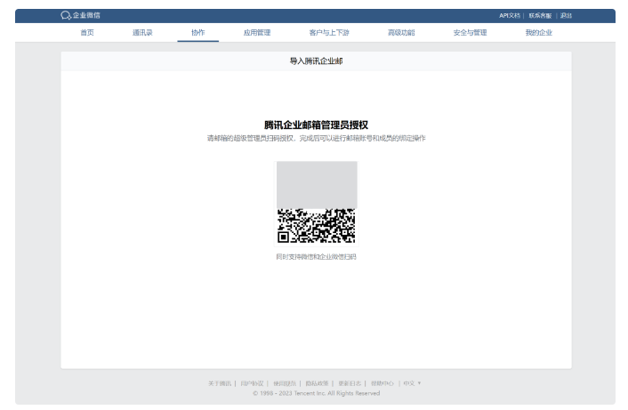Open the 首页 tab
This screenshot has height=410, width=628.
(x=86, y=32)
